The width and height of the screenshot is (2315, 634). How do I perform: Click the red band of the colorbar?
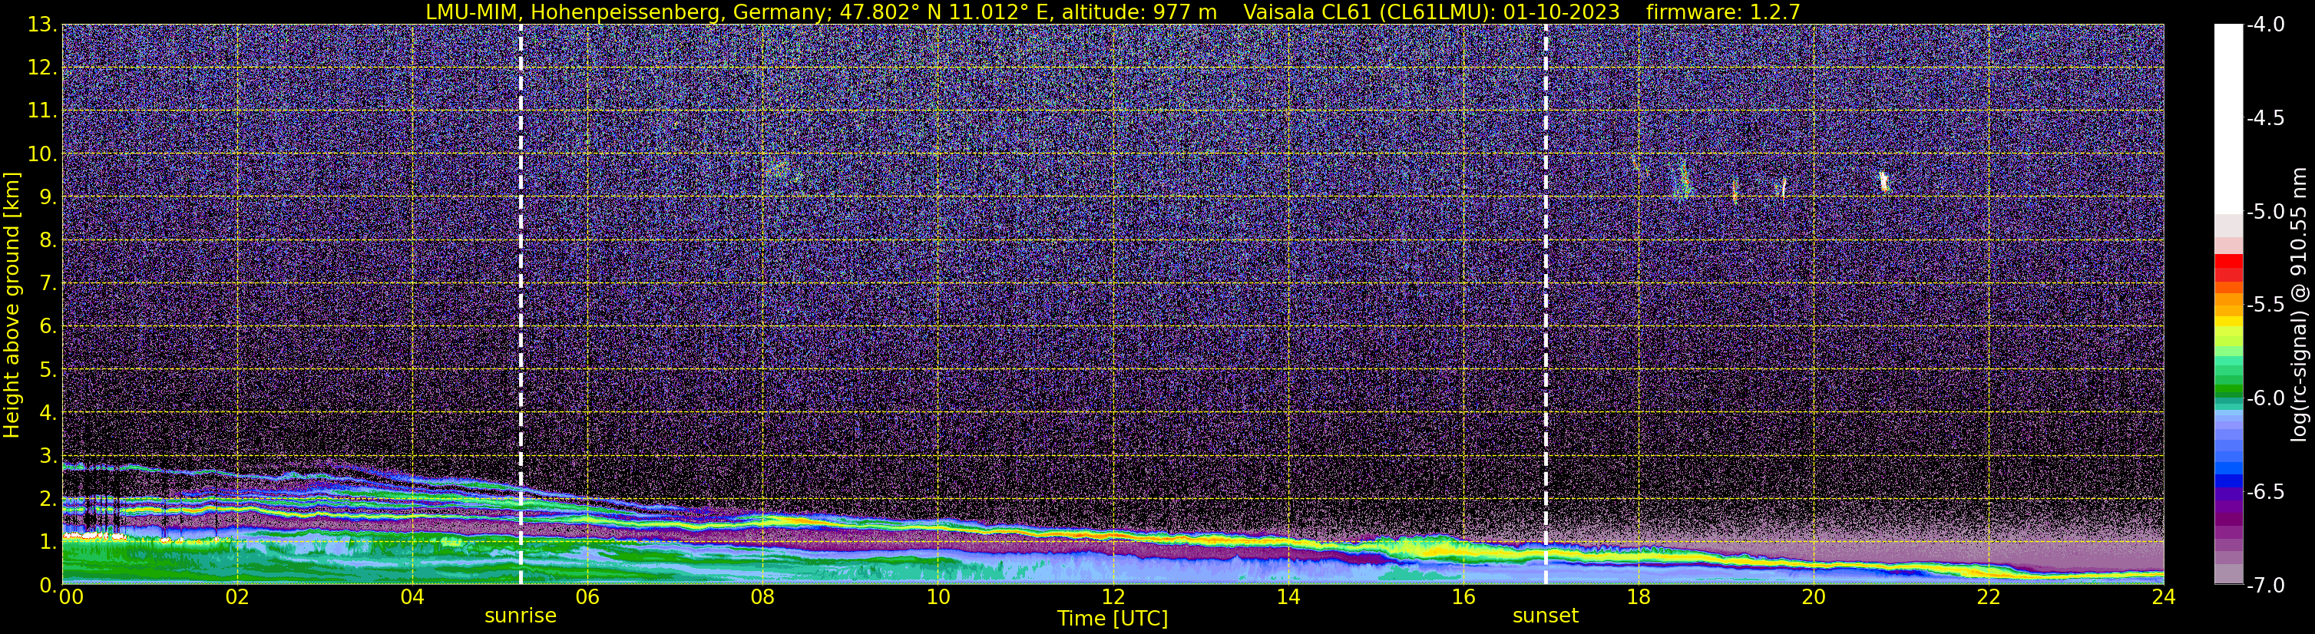tap(2229, 268)
